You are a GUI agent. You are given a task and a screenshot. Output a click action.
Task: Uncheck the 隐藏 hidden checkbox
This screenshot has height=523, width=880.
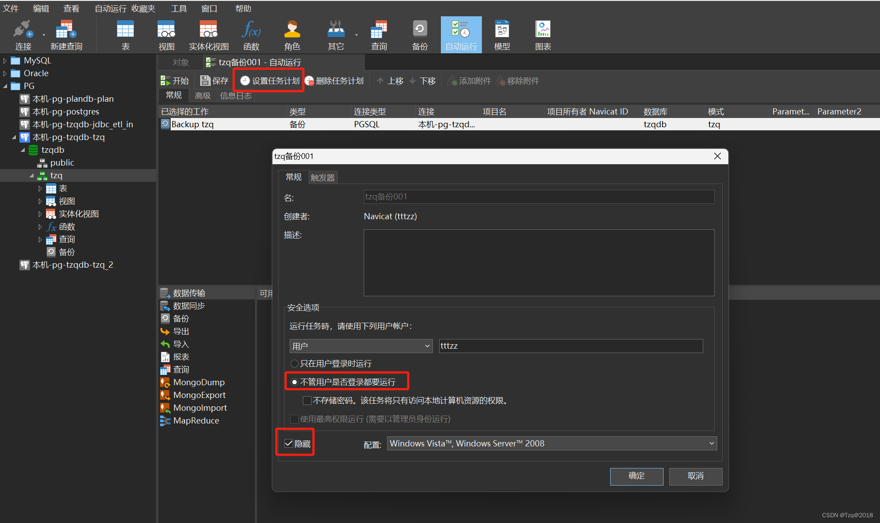pos(289,443)
